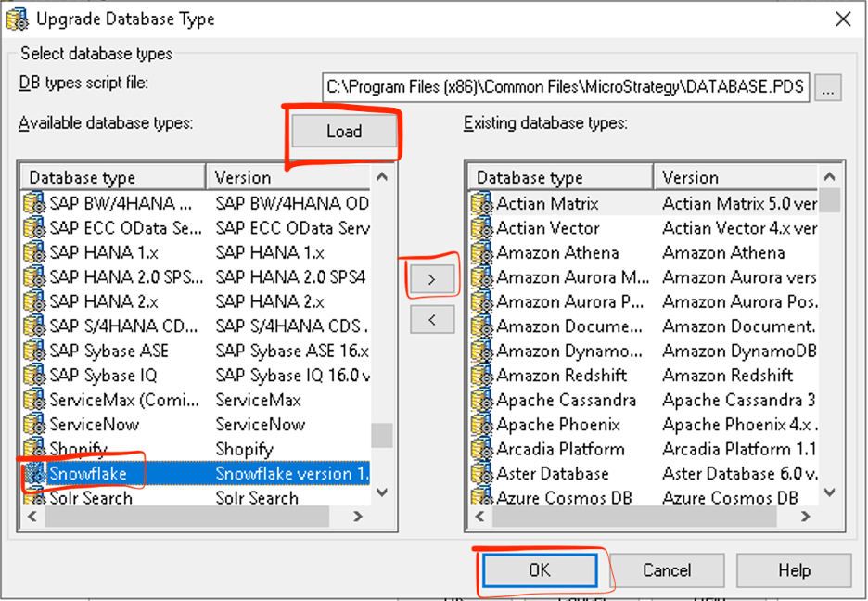The height and width of the screenshot is (601, 868).
Task: Sort available list by Database type header
Action: pos(113,177)
